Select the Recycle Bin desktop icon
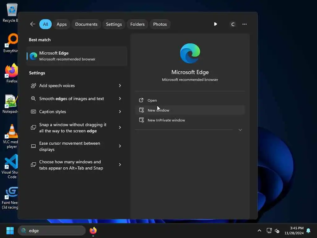Viewport: 317px width, 238px height. [10, 13]
